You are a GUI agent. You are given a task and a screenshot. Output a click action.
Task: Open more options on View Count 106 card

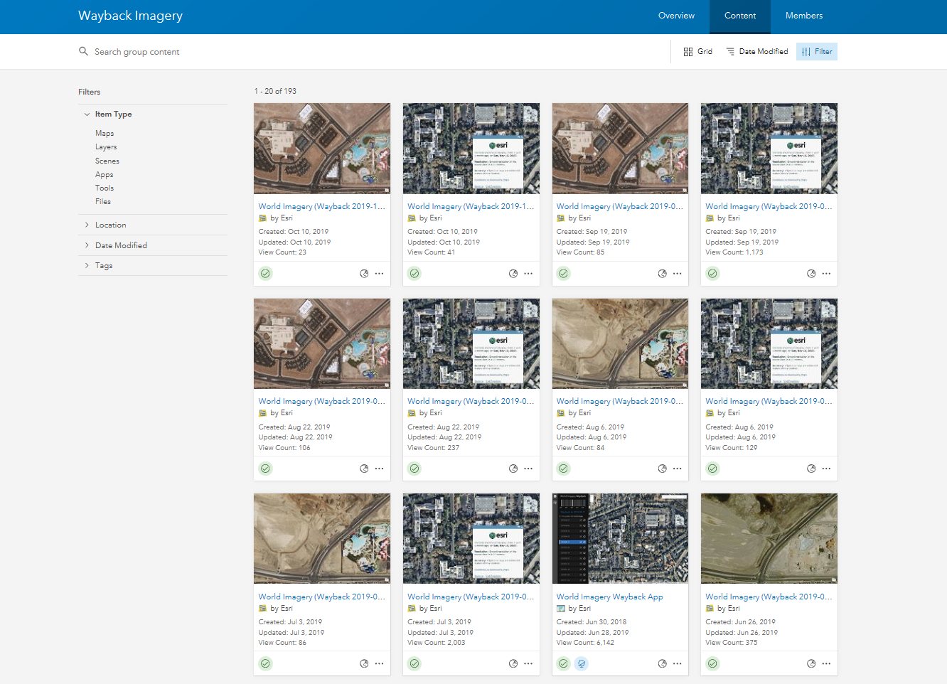[x=379, y=469]
